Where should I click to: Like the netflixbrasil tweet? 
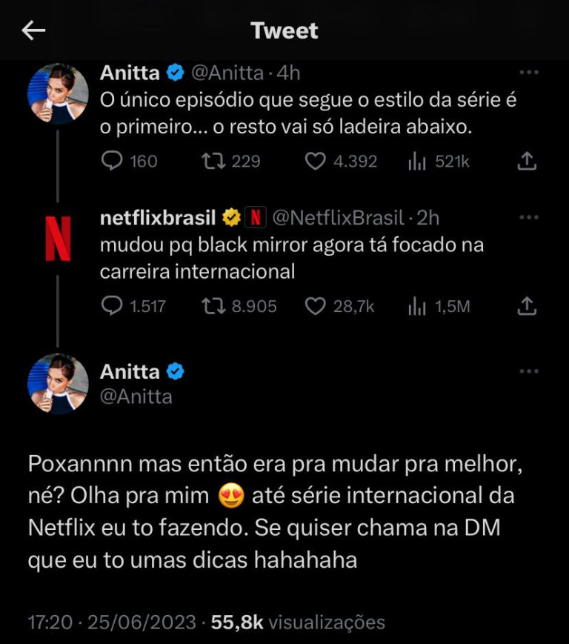click(x=316, y=305)
